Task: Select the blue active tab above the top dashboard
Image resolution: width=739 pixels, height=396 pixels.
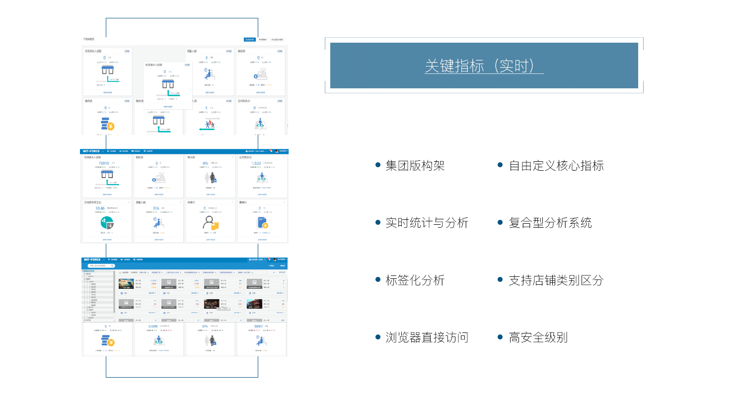Action: click(249, 39)
